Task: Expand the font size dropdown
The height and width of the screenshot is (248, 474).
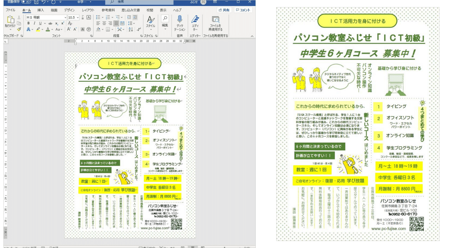Action: (78, 17)
